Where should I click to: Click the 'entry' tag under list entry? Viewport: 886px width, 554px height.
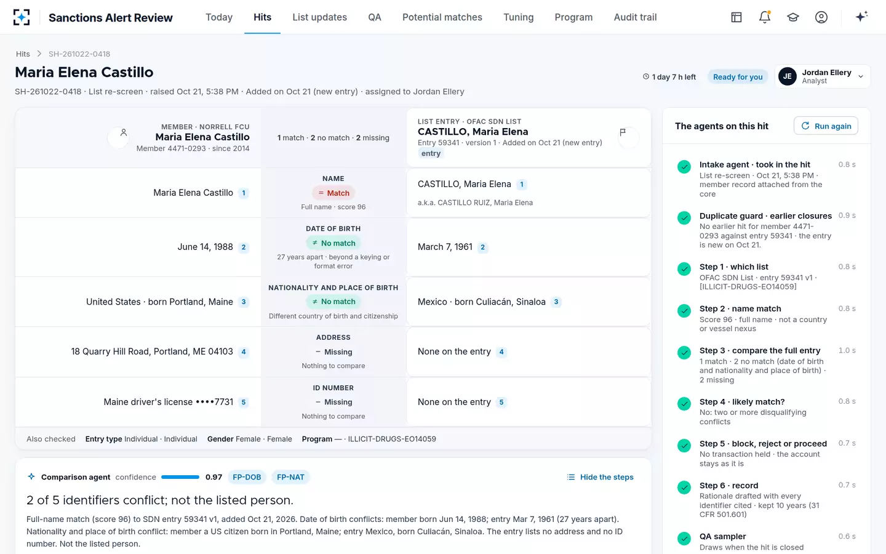pos(431,154)
